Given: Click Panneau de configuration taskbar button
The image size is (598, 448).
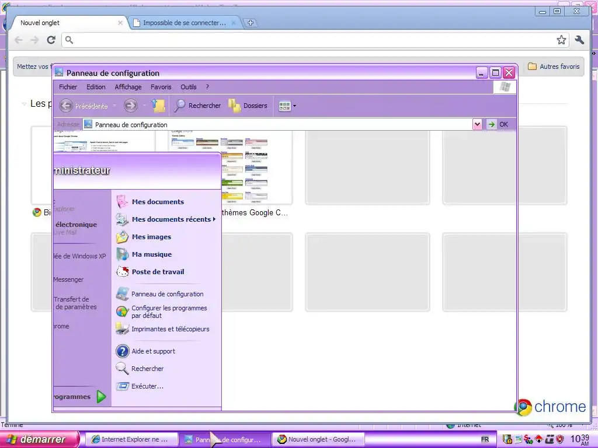Looking at the screenshot, I should (x=225, y=440).
